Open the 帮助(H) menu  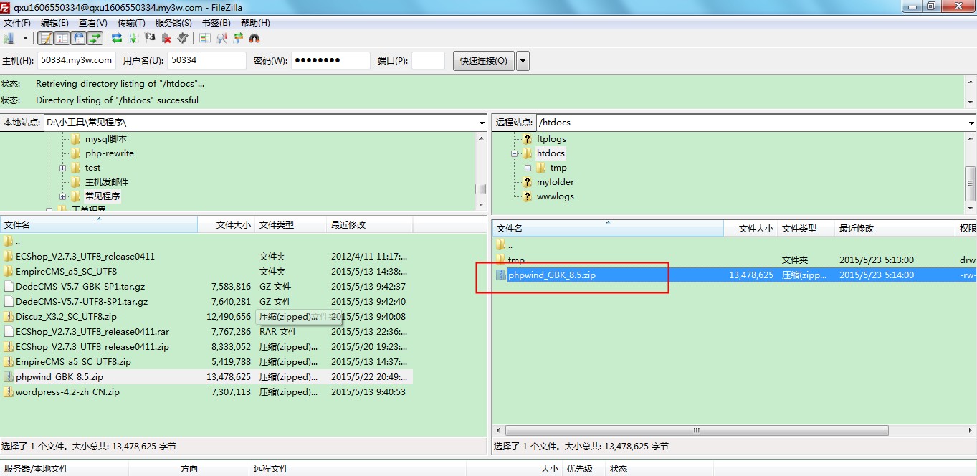(x=254, y=23)
